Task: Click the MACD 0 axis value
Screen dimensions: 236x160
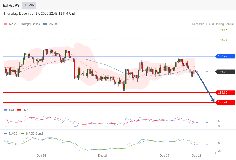Action: click(x=219, y=143)
